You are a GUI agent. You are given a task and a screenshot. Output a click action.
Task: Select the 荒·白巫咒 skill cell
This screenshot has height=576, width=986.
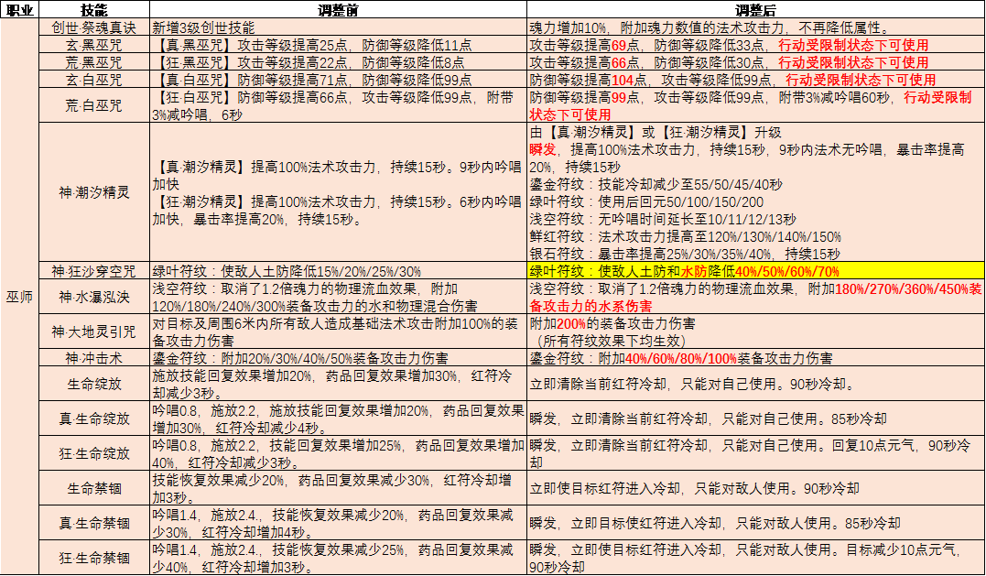tap(94, 105)
